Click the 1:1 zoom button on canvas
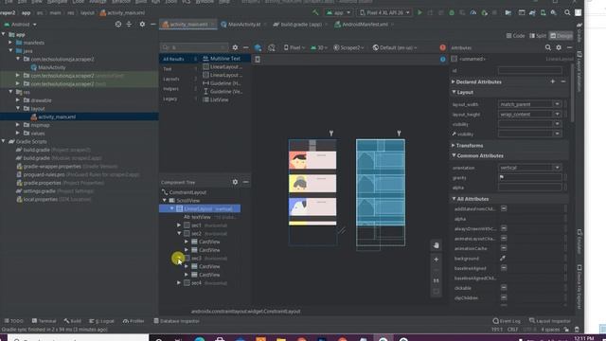 tap(436, 280)
